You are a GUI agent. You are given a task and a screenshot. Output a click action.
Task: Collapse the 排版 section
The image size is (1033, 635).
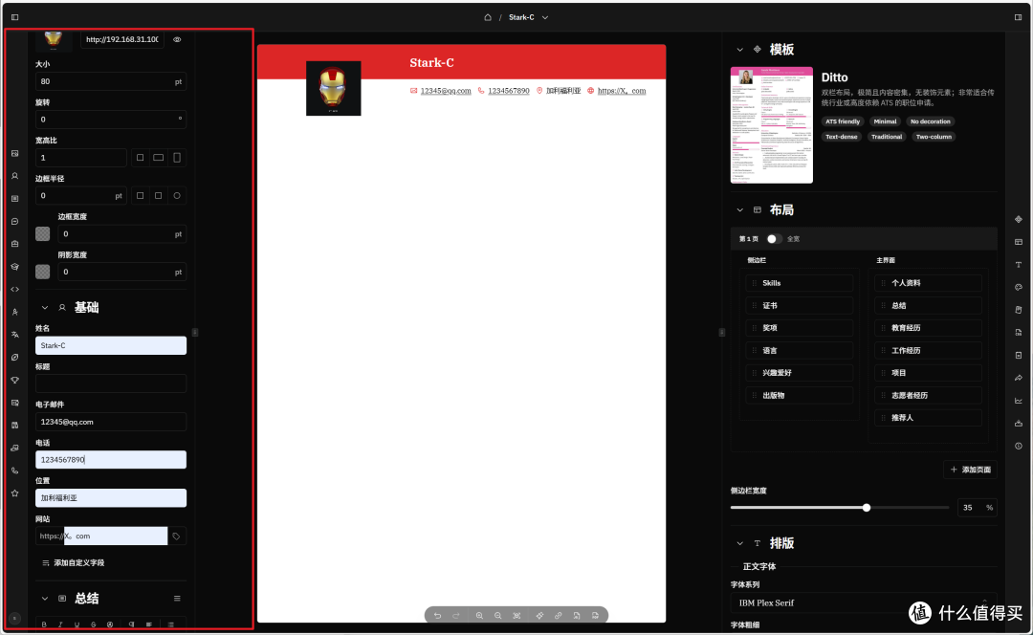click(x=739, y=543)
